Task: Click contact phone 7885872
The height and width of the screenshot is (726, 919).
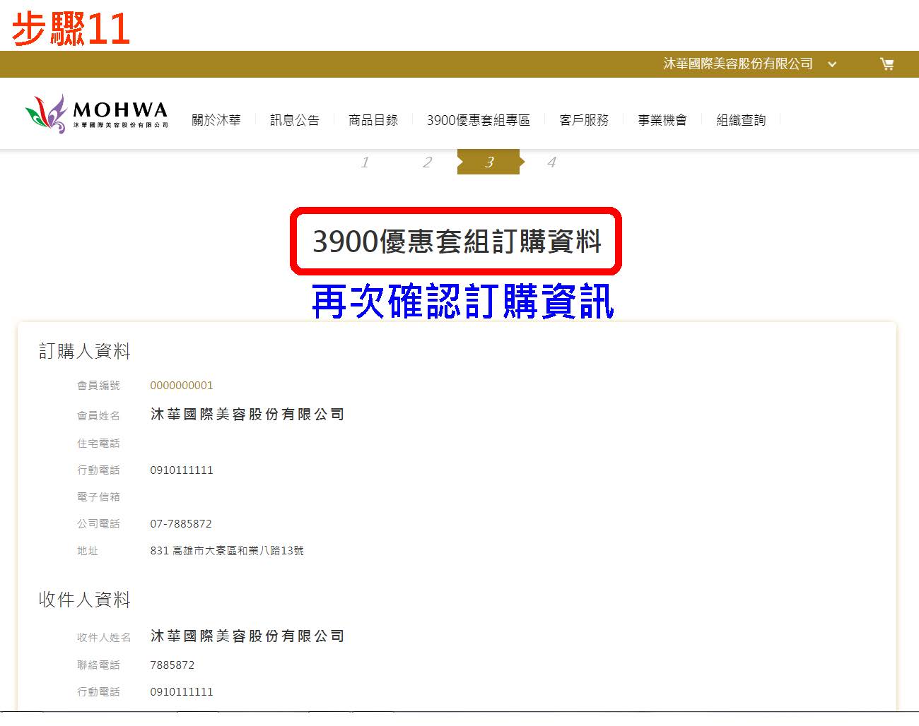Action: [172, 665]
